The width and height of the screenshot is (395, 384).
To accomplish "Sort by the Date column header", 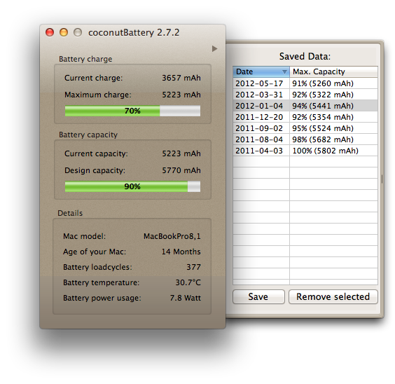I will point(261,71).
